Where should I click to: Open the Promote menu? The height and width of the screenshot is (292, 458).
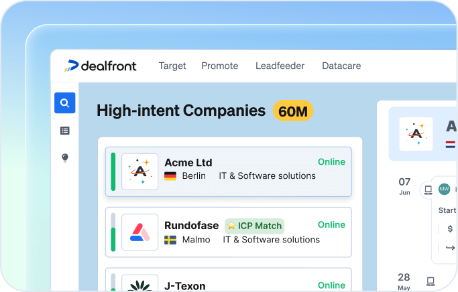point(220,66)
